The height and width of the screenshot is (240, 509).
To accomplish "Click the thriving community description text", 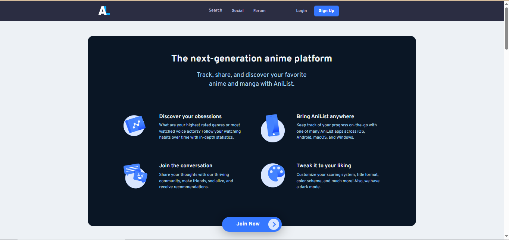I will 196,181.
